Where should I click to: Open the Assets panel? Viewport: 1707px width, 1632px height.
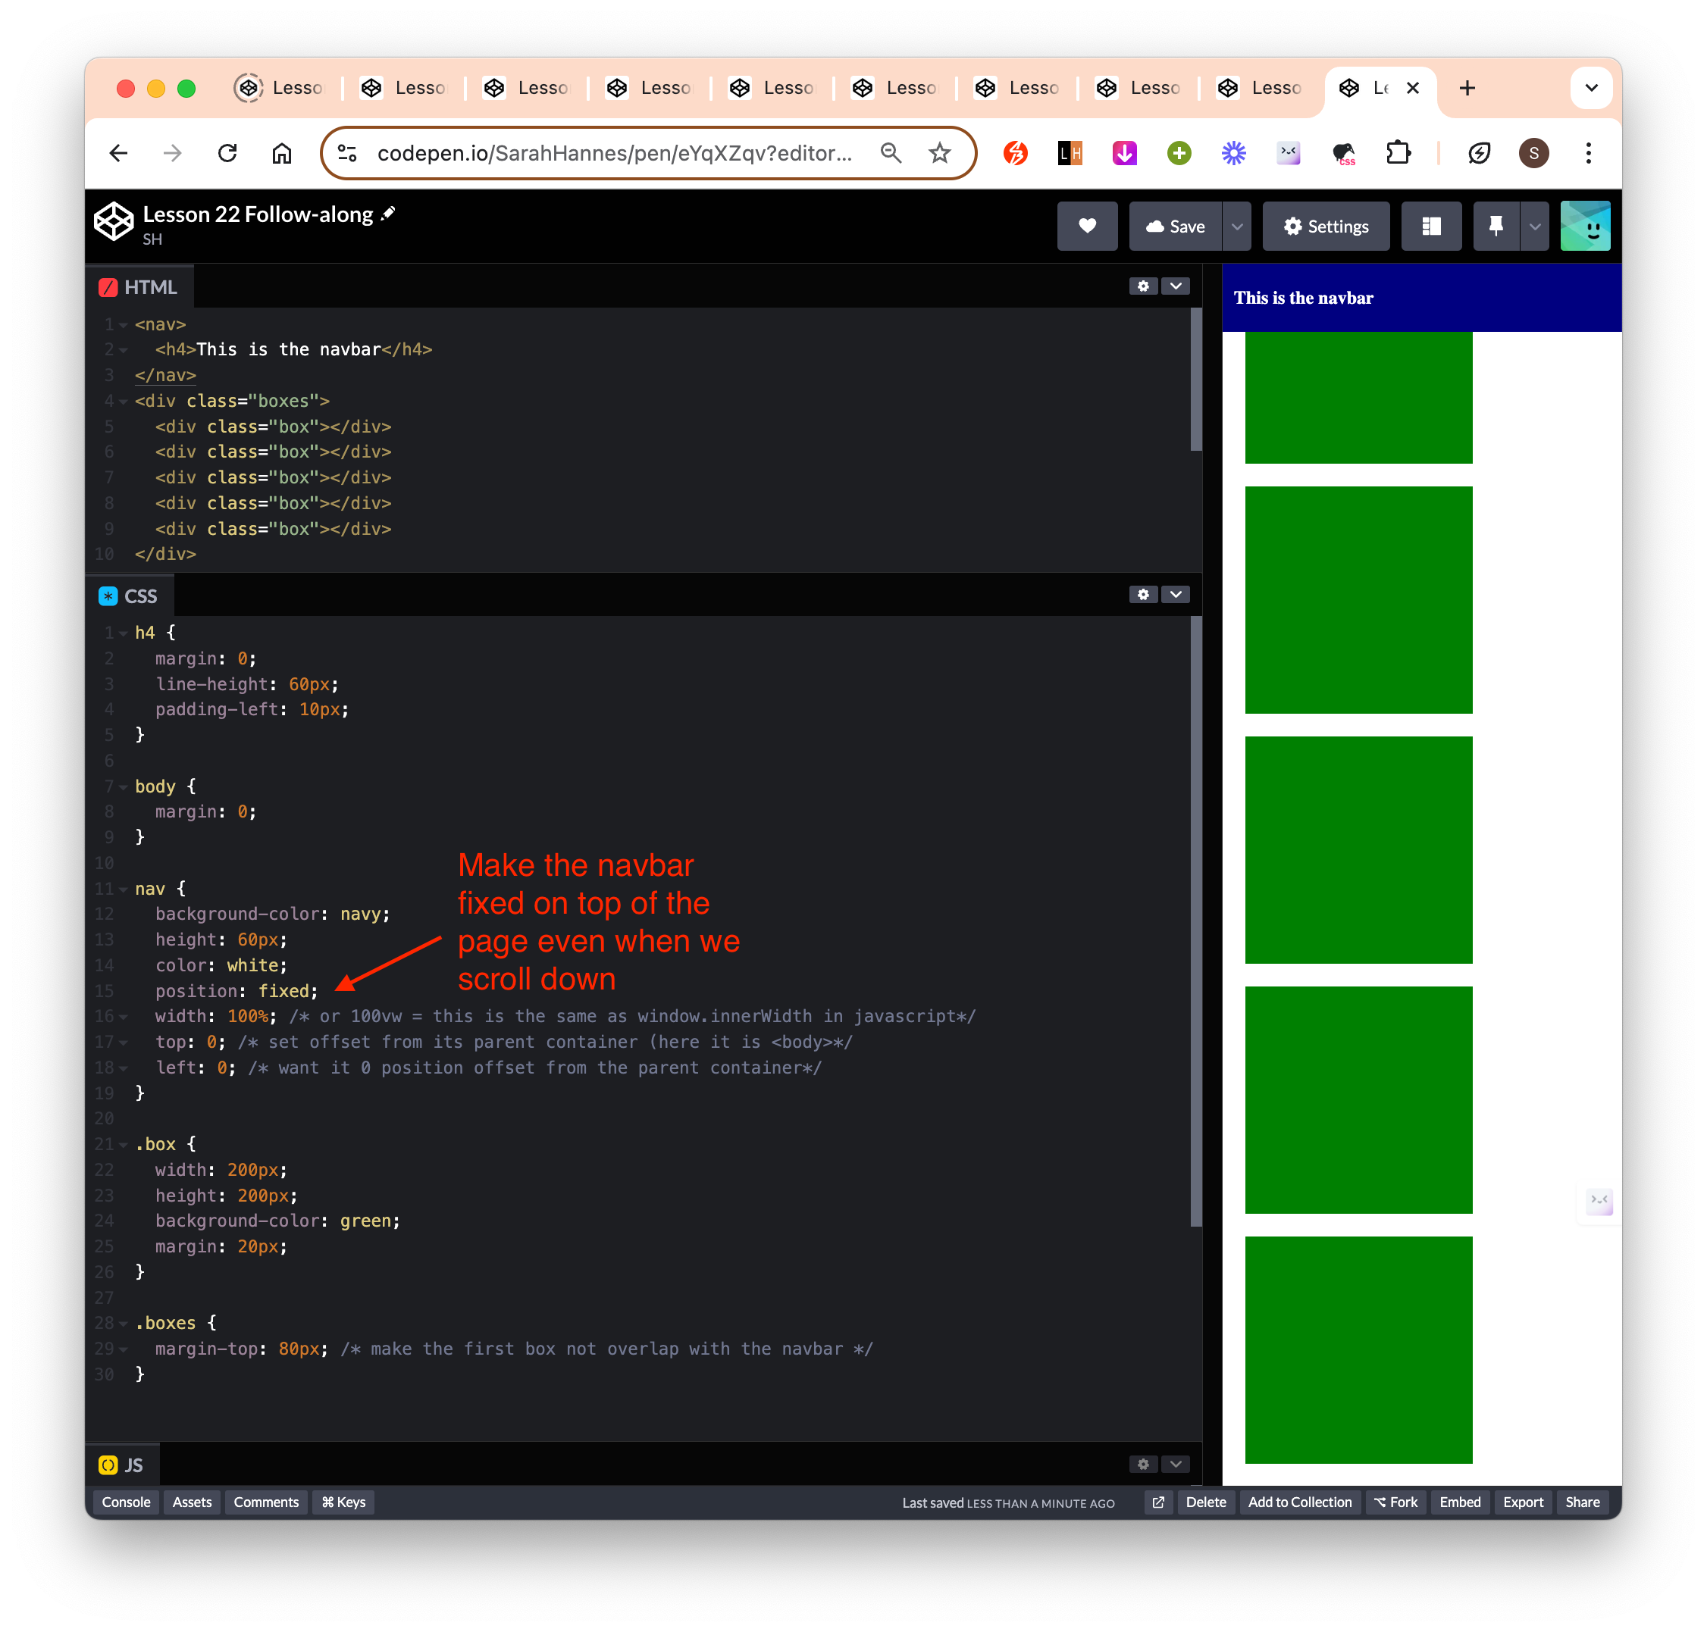coord(192,1502)
